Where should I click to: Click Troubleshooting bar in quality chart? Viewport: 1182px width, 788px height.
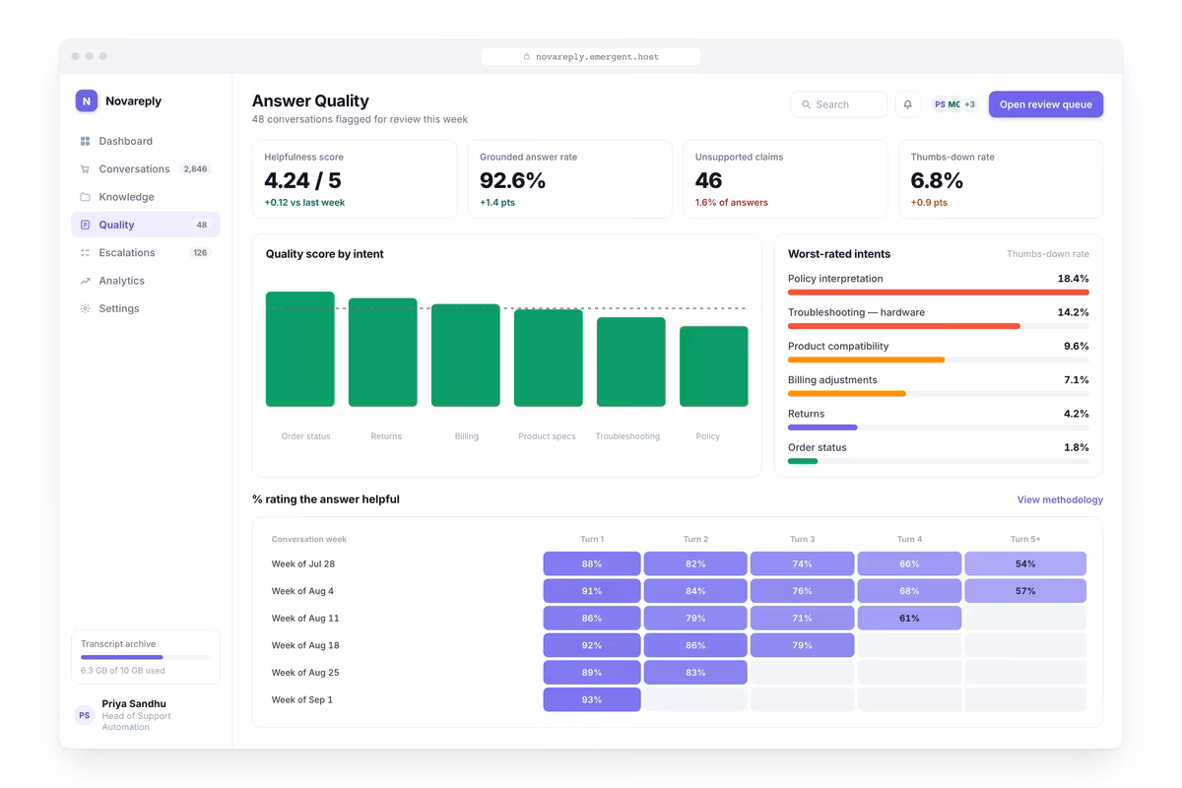point(631,361)
